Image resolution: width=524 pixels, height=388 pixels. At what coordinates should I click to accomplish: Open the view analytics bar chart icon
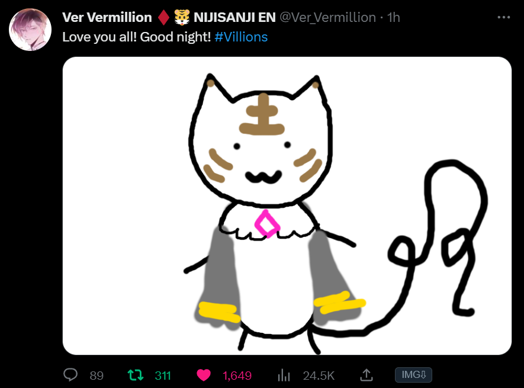pos(284,376)
